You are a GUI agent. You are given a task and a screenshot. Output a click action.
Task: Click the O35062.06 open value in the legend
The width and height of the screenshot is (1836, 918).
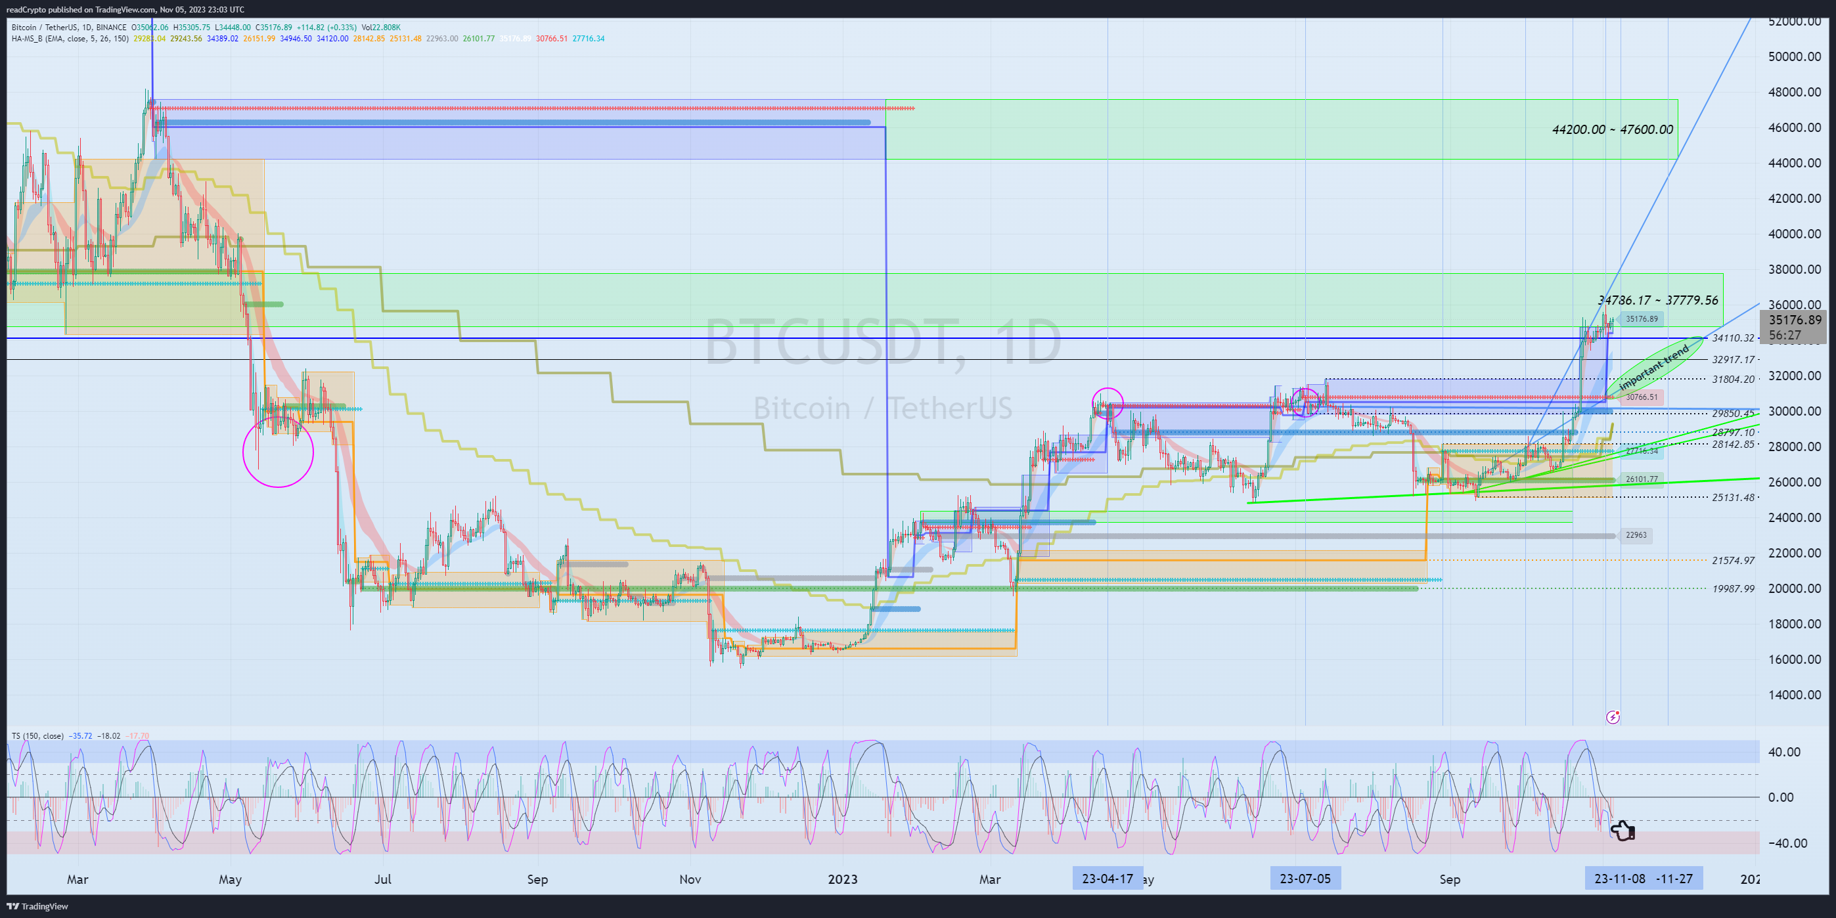click(x=150, y=28)
